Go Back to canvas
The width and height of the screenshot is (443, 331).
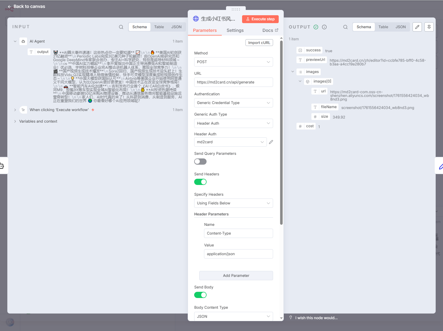26,6
